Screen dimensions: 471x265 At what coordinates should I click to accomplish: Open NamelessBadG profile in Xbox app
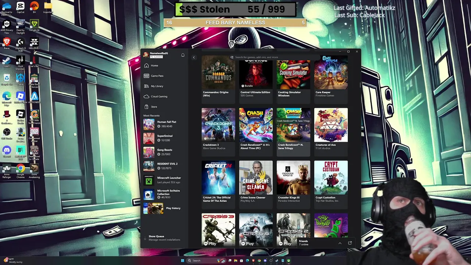tap(156, 55)
